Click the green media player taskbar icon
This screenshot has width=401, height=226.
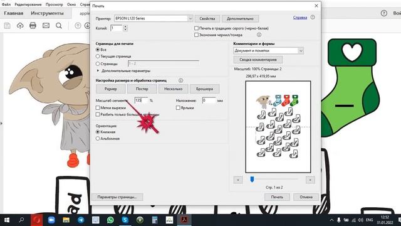[140, 220]
